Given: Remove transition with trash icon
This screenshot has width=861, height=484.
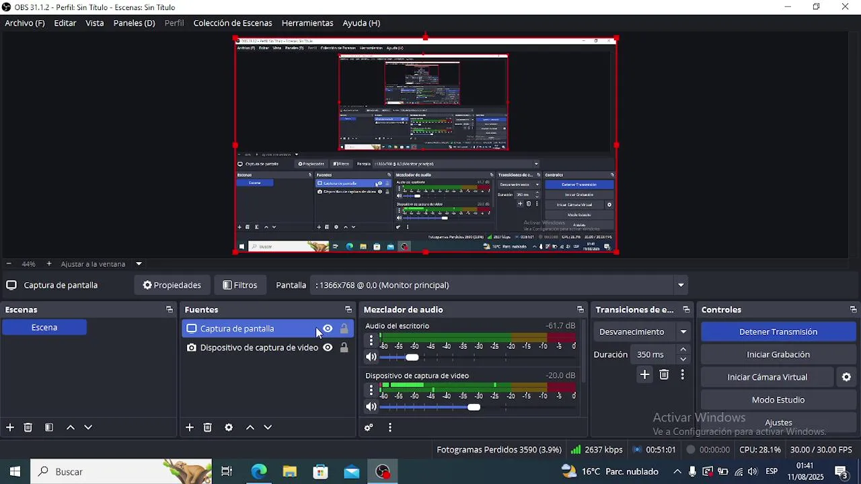Looking at the screenshot, I should pyautogui.click(x=664, y=375).
